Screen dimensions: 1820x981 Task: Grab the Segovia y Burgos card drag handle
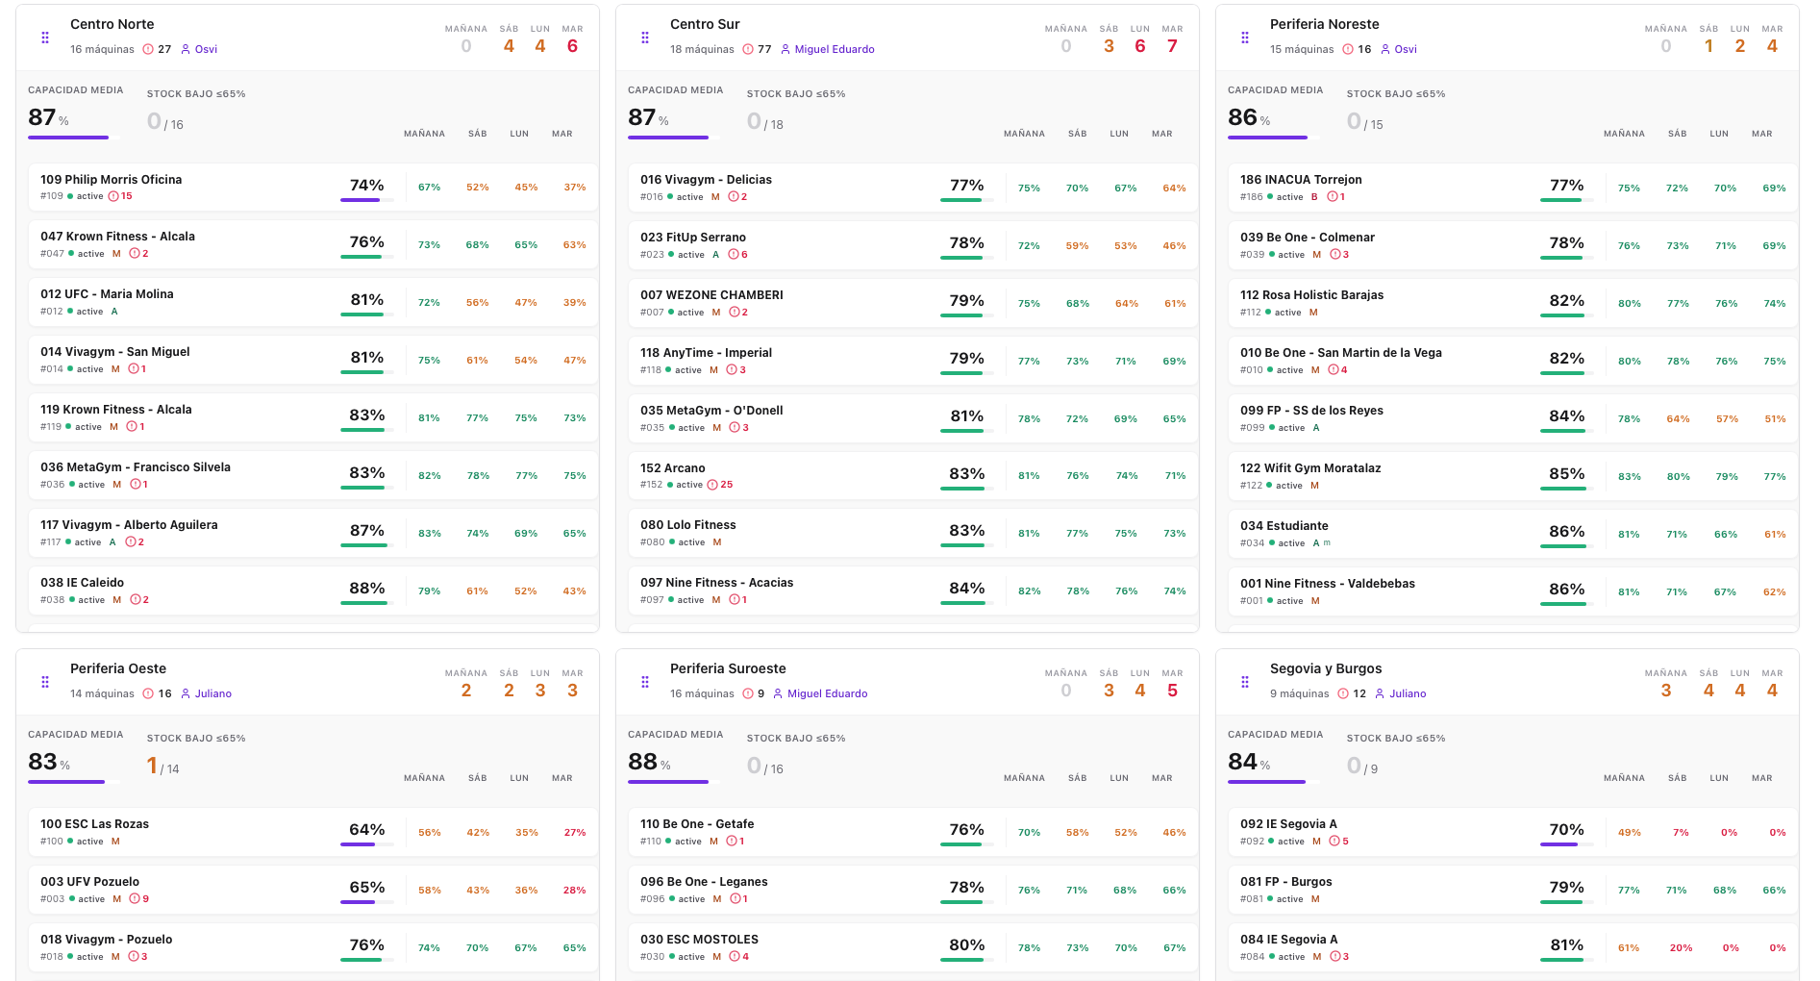[x=1245, y=682]
